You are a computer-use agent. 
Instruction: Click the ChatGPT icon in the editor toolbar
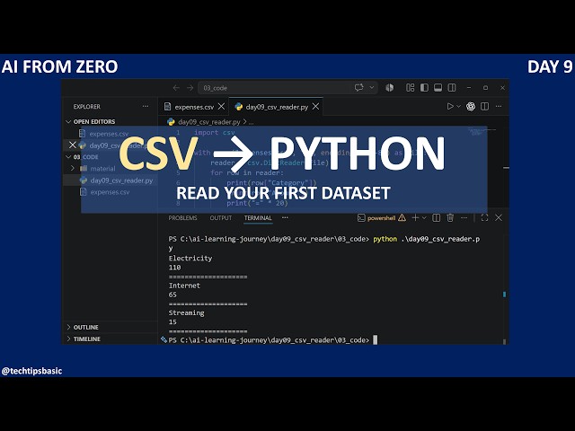[471, 106]
